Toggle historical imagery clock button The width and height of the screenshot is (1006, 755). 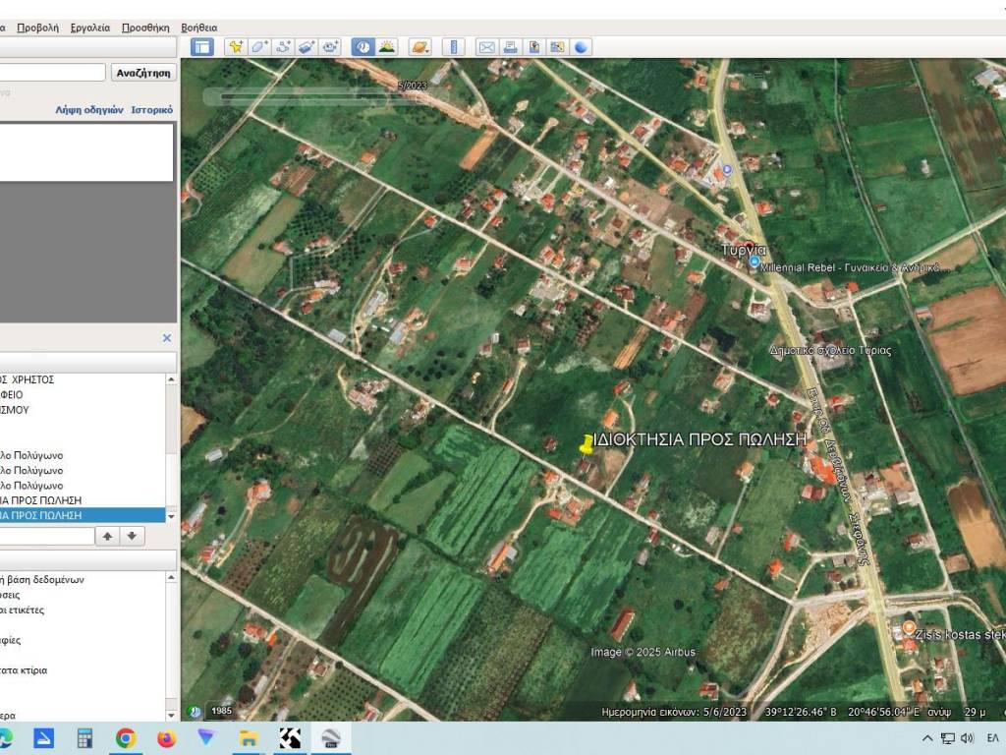click(x=363, y=46)
